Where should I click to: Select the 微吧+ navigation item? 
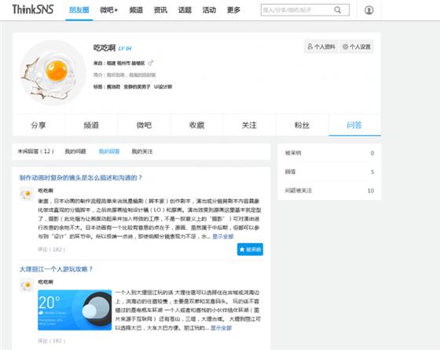(x=109, y=10)
